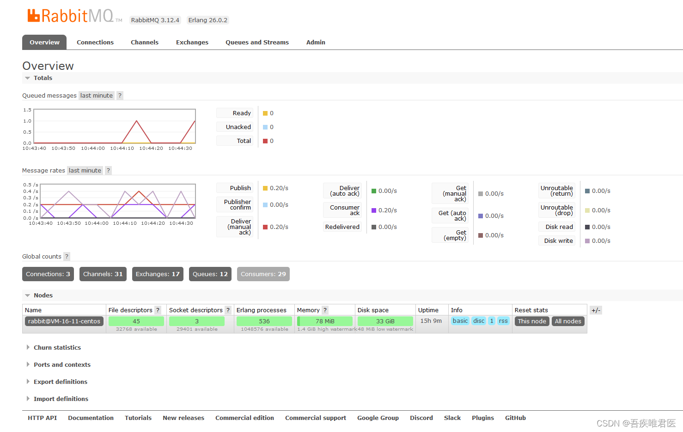
Task: Expand the Ports and contexts section
Action: (x=62, y=365)
